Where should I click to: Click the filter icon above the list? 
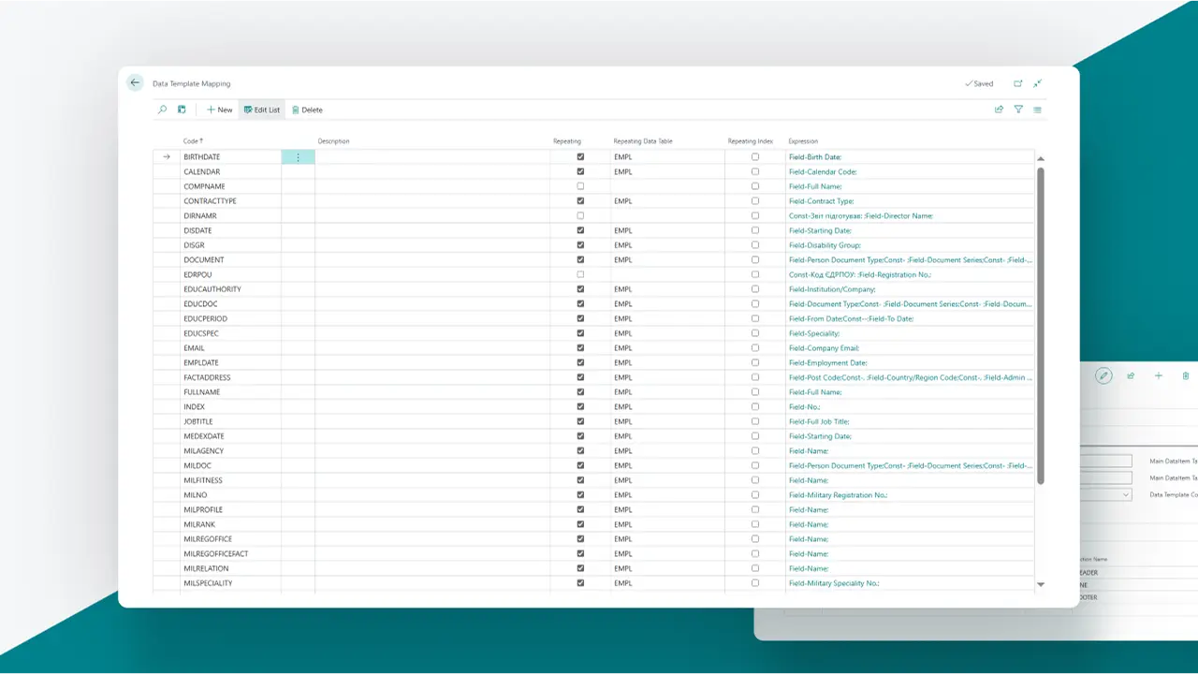coord(1018,110)
